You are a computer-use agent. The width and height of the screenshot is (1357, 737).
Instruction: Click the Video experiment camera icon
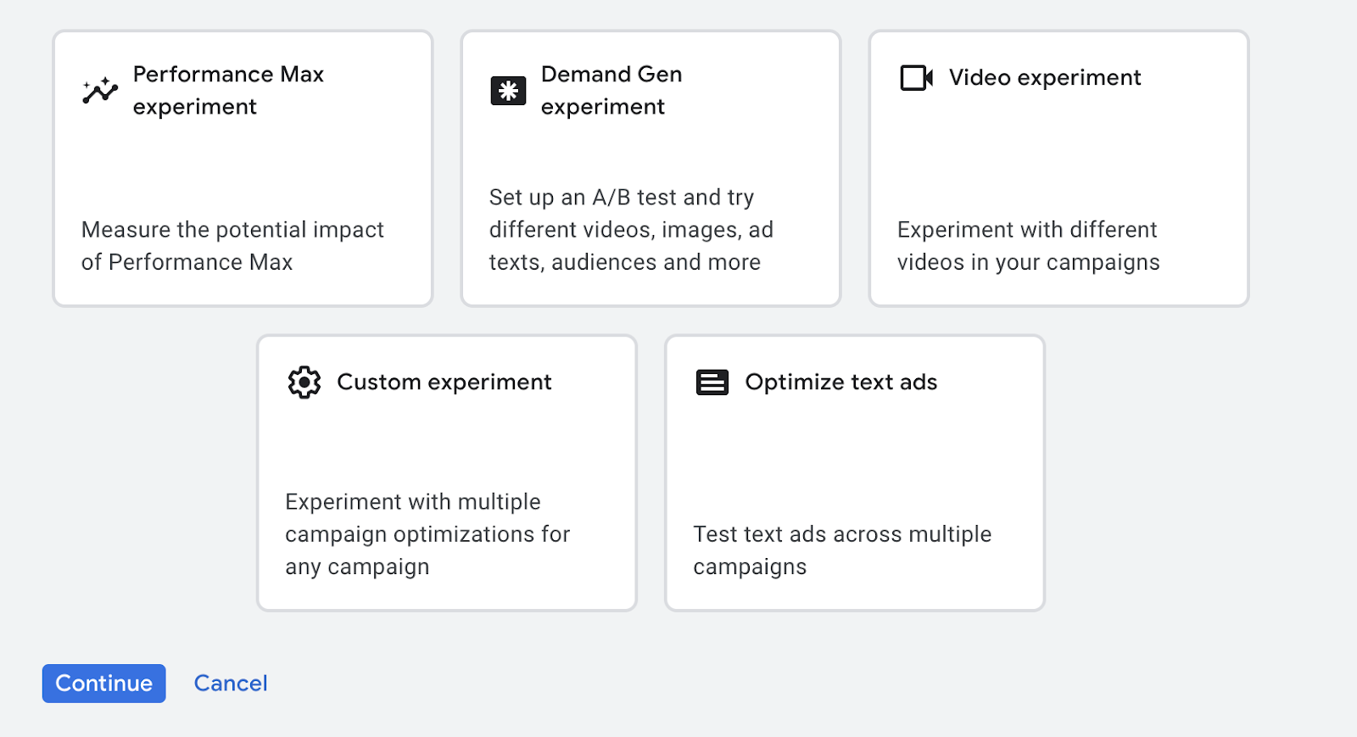(917, 78)
